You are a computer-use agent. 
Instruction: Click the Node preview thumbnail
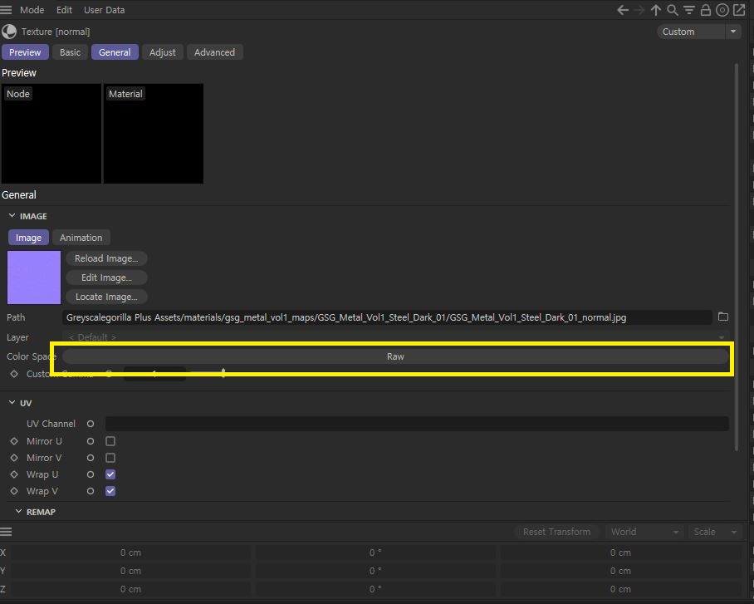pos(51,134)
